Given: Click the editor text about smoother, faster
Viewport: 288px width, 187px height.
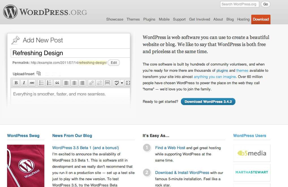Looking at the screenshot, I should [x=59, y=94].
